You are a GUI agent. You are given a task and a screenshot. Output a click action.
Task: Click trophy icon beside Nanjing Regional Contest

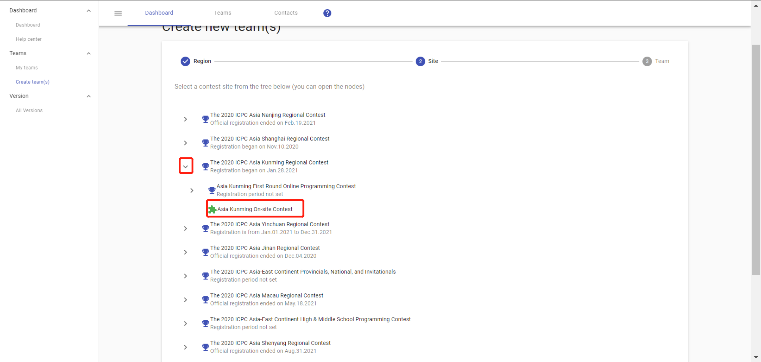[205, 119]
